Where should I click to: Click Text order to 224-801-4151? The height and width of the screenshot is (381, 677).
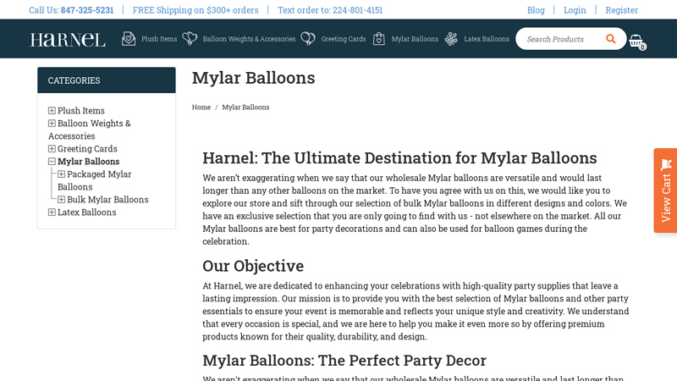[x=330, y=10]
